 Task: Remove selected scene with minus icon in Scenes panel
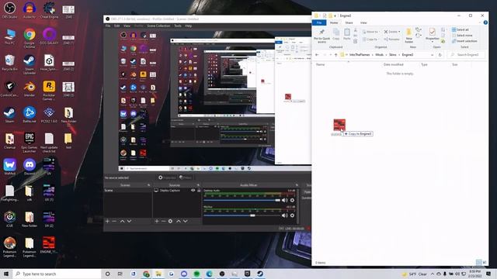click(x=114, y=221)
